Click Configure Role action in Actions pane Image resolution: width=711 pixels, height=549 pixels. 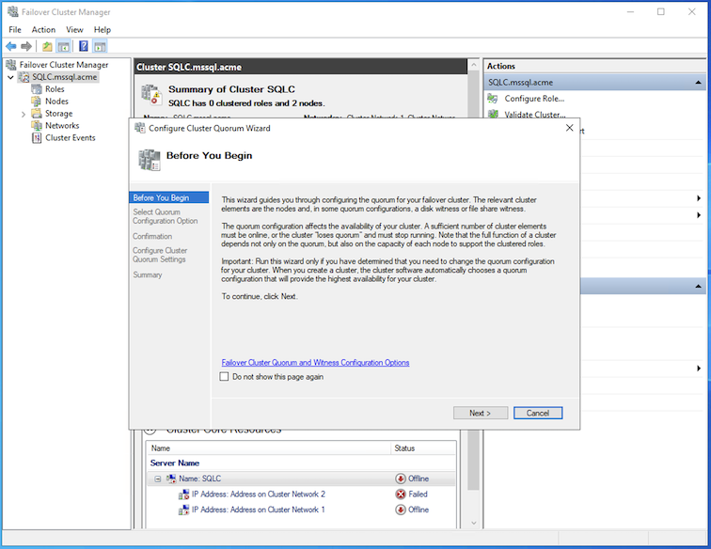[534, 99]
